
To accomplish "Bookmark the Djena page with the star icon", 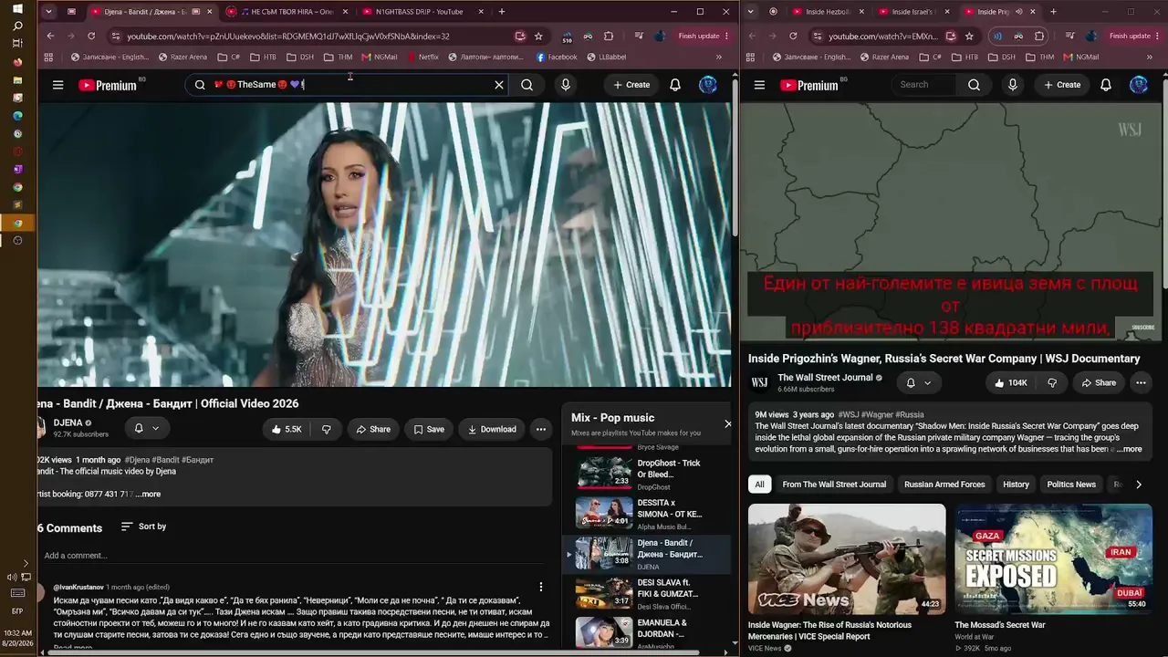I will [538, 36].
